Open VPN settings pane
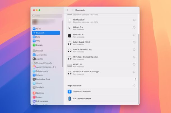This screenshot has width=171, height=113. pyautogui.click(x=38, y=41)
